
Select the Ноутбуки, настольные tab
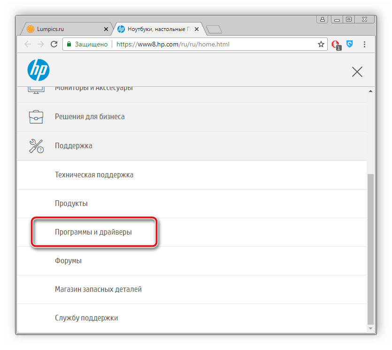click(155, 29)
